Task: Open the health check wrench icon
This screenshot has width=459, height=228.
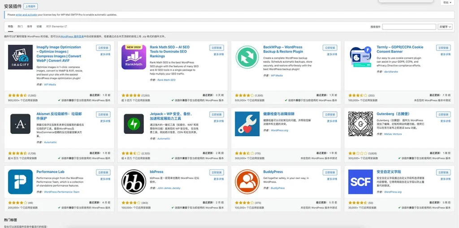Action: pyautogui.click(x=247, y=124)
